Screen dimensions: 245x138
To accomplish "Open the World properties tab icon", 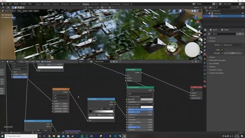I will tap(205, 54).
